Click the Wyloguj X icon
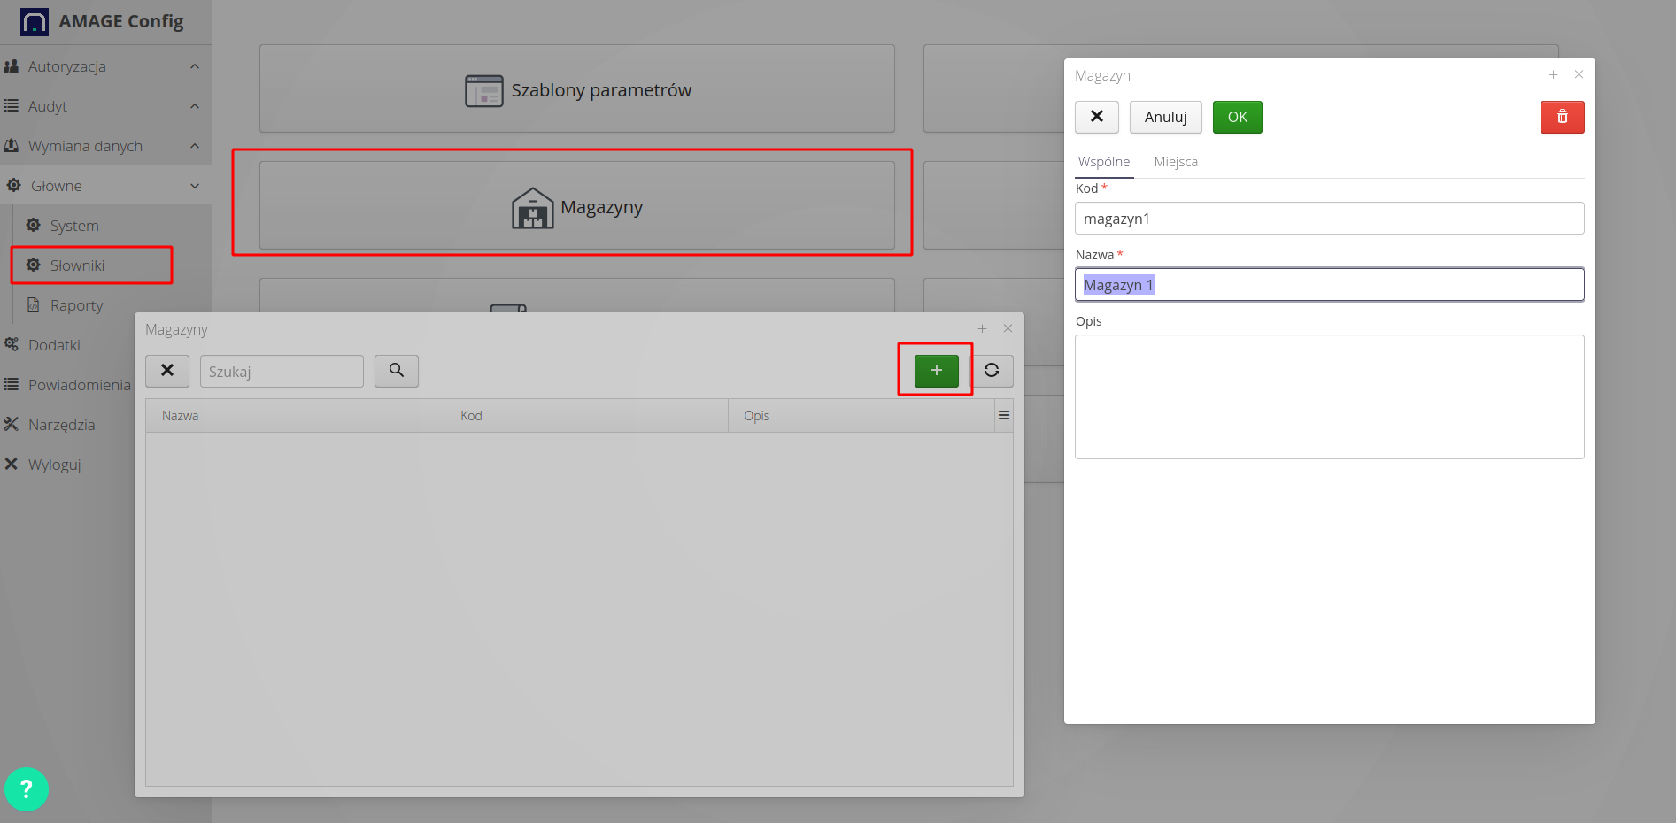 pyautogui.click(x=12, y=464)
